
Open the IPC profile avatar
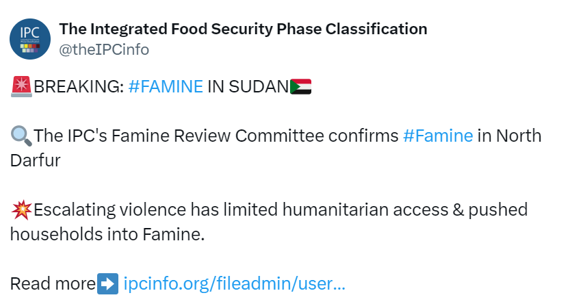30,39
